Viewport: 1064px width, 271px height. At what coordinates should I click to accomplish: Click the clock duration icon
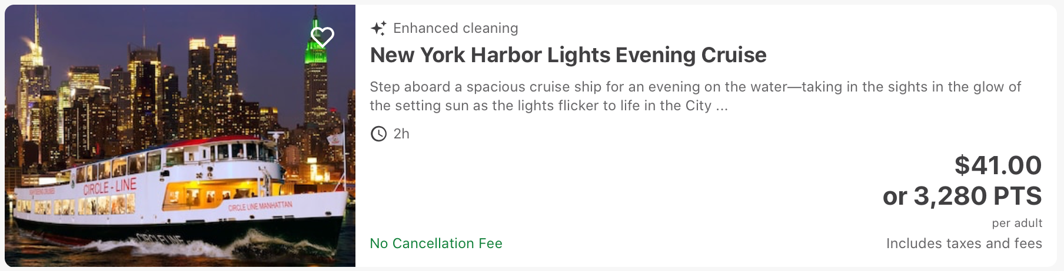378,134
